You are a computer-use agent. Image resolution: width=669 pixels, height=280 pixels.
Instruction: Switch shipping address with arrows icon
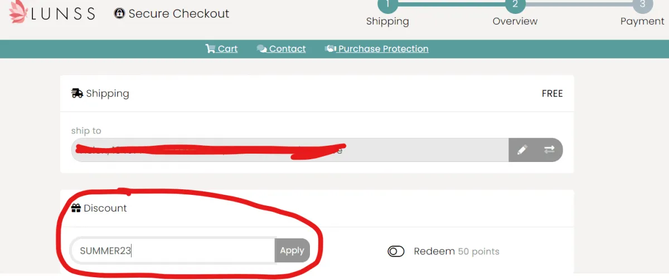[549, 150]
